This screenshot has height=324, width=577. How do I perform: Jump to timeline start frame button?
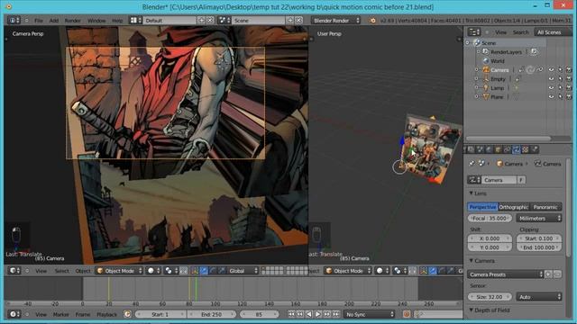(x=291, y=314)
